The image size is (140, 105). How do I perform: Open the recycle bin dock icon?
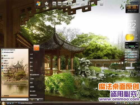(x=101, y=4)
